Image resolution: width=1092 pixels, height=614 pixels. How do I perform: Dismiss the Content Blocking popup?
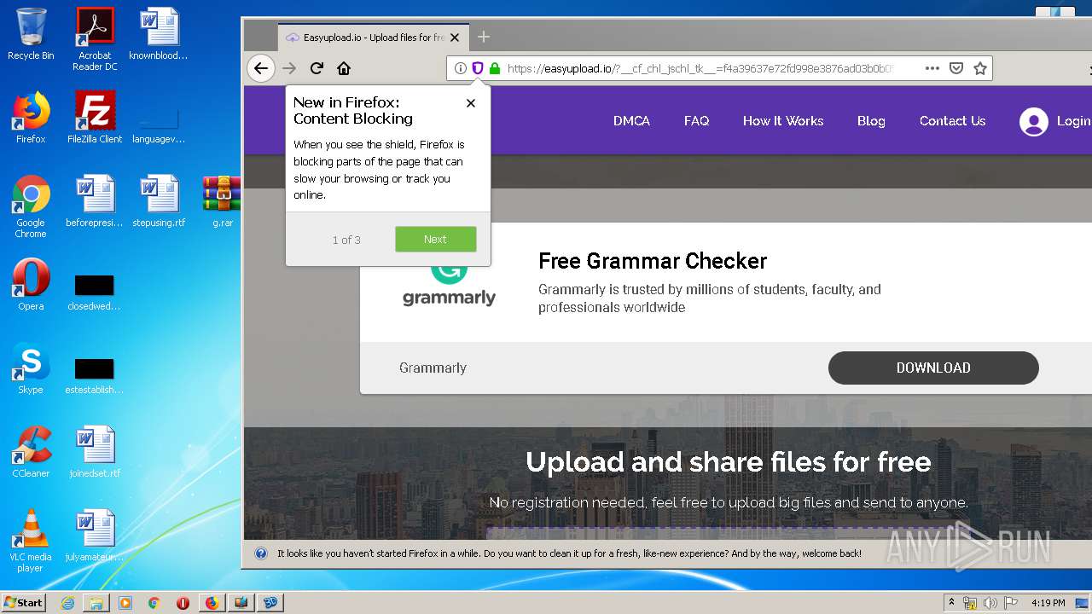(x=471, y=103)
